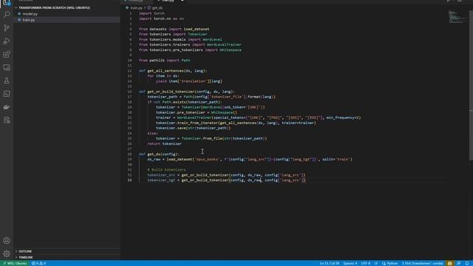The height and width of the screenshot is (266, 473).
Task: Click the highlighted yellow status bar icon
Action: (450, 263)
